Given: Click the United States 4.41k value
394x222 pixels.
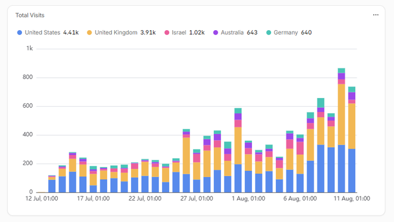Looking at the screenshot, I should point(71,32).
